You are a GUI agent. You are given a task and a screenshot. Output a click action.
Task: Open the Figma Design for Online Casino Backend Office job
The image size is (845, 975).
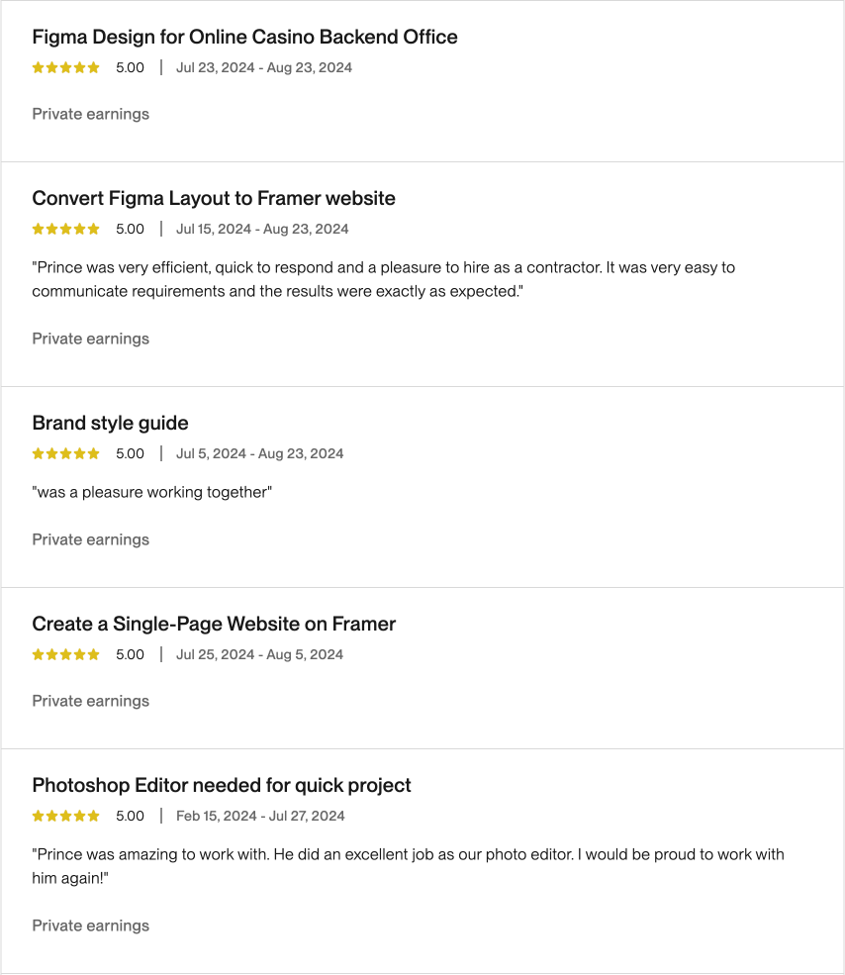(244, 38)
